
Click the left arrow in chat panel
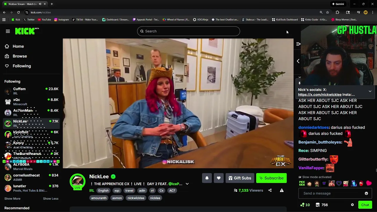pyautogui.click(x=298, y=61)
